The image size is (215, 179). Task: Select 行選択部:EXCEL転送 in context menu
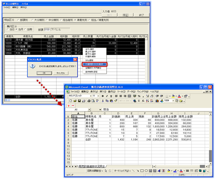click(x=94, y=64)
